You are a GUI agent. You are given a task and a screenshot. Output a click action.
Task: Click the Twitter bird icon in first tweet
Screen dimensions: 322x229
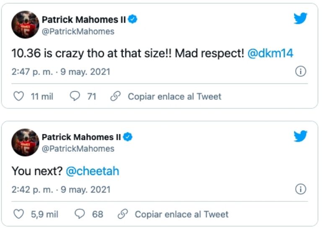[300, 18]
